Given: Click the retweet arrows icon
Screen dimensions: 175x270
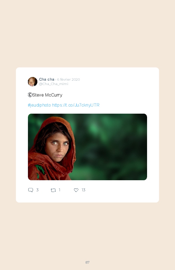Looking at the screenshot, I should (53, 190).
